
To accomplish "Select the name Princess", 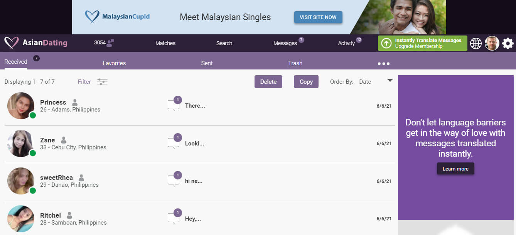I will click(x=53, y=102).
